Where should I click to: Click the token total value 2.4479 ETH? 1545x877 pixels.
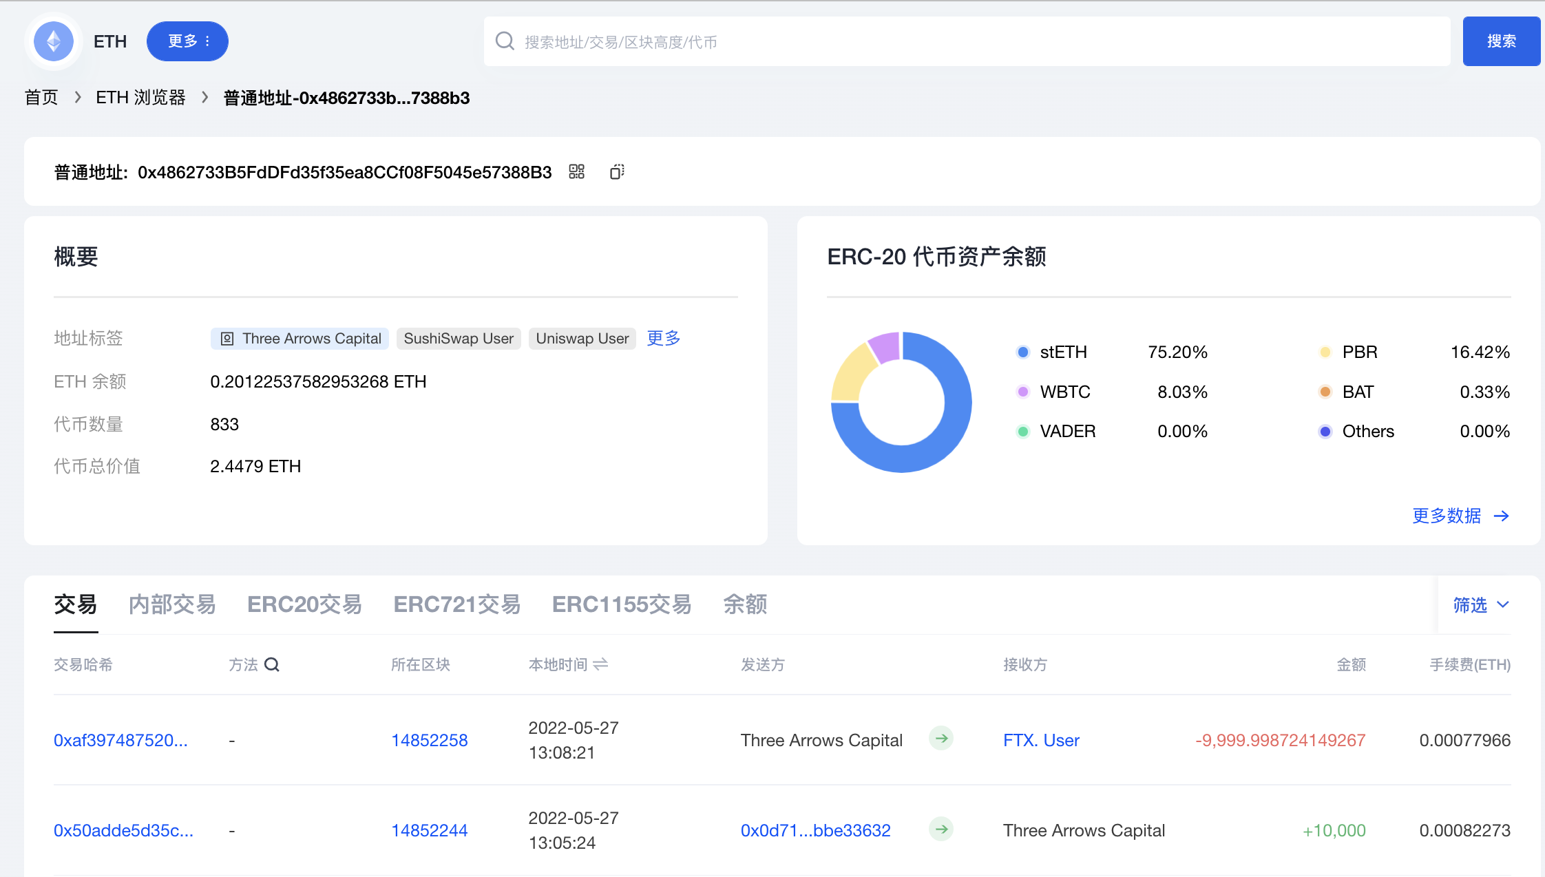[x=255, y=466]
